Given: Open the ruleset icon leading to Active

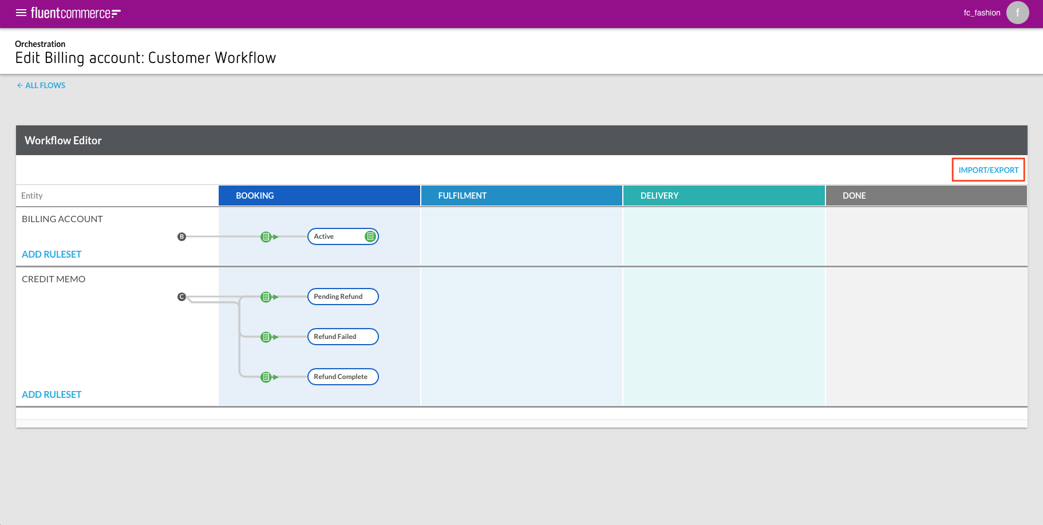Looking at the screenshot, I should pyautogui.click(x=266, y=236).
